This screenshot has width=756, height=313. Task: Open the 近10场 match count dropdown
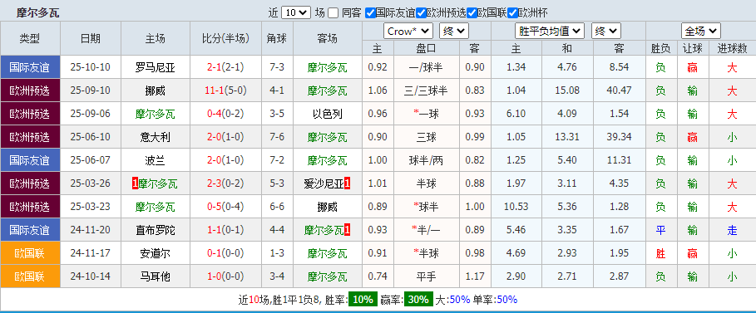[x=296, y=13]
